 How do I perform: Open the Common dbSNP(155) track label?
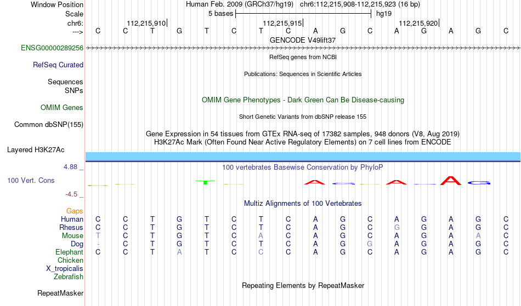pos(49,125)
